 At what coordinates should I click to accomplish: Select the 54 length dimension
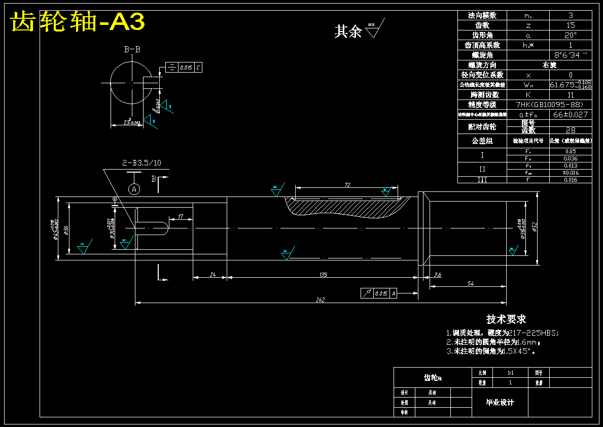(471, 283)
